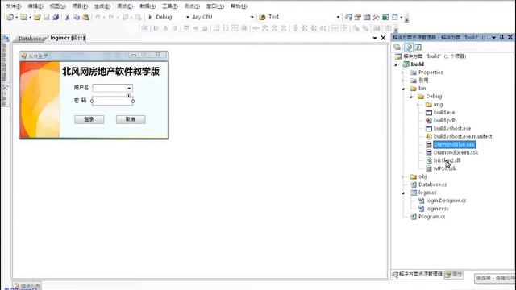Open Solution Explorer from the main toolbar icon

[348, 17]
